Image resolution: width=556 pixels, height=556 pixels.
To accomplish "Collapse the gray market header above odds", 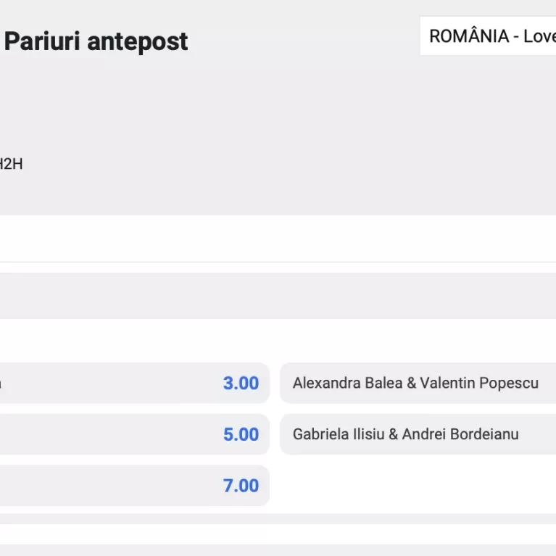I will click(278, 296).
